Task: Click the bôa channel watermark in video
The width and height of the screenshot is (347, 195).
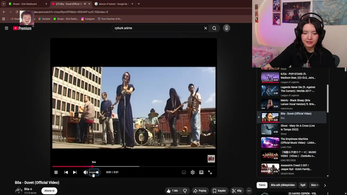Action: [211, 159]
